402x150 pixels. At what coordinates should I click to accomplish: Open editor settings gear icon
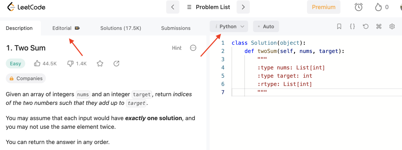coord(392,26)
